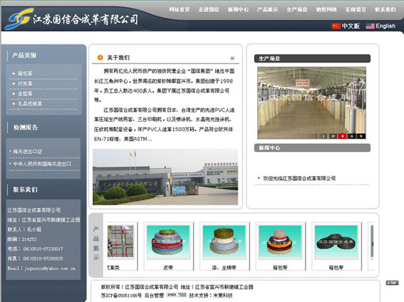This screenshot has height=302, width=404.
Task: Click the Chinese flag icon
Action: coord(336,26)
